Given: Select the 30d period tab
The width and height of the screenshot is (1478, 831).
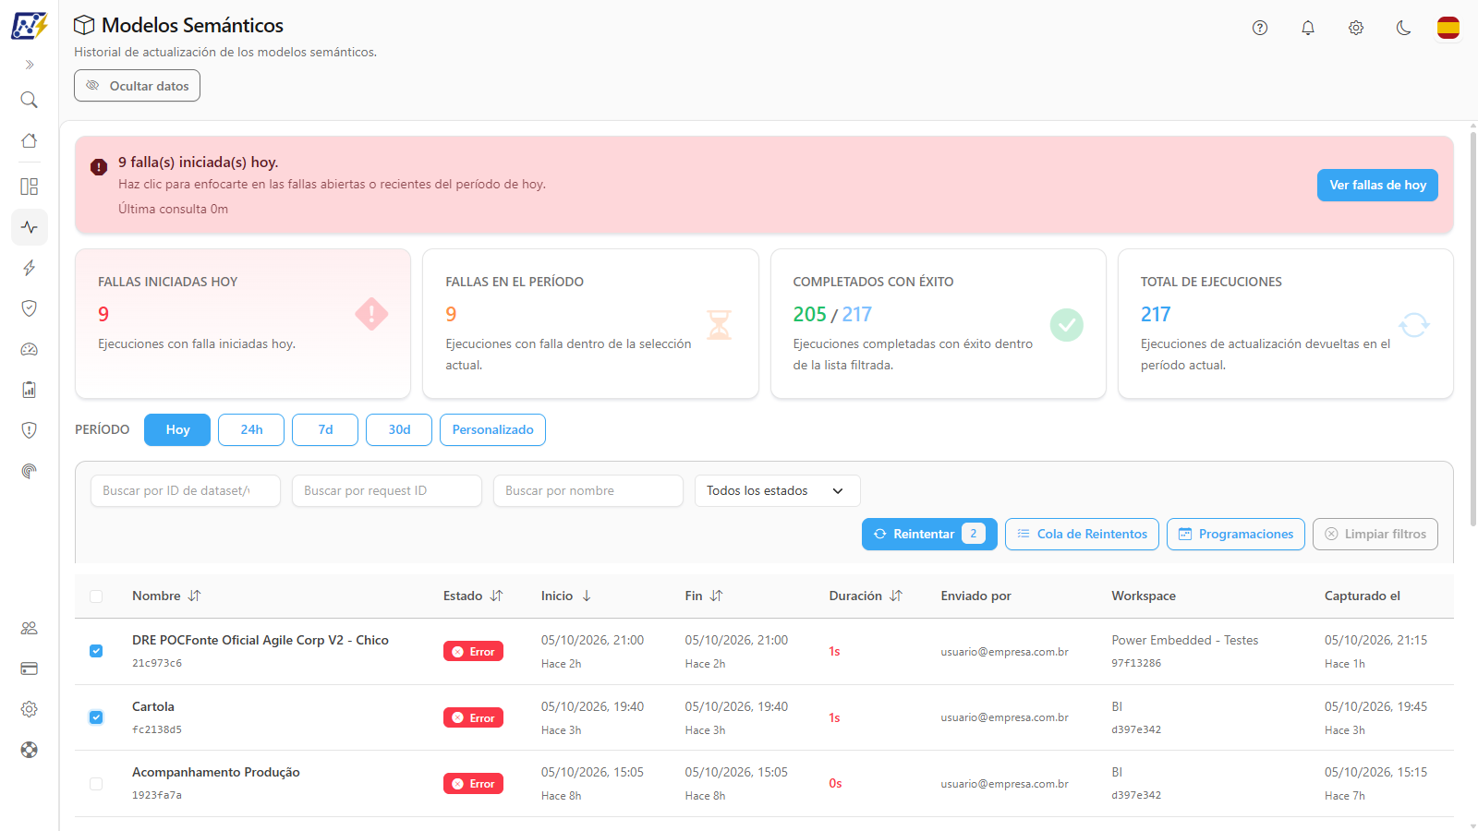Looking at the screenshot, I should (399, 430).
